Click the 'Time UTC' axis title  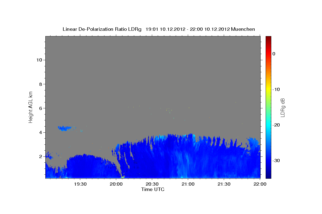click(x=153, y=189)
